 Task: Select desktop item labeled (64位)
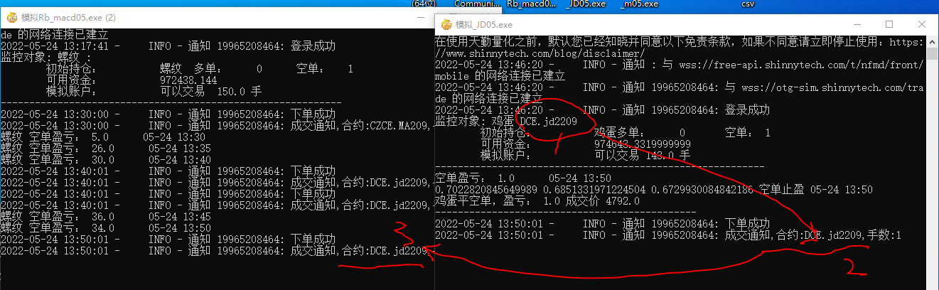pyautogui.click(x=423, y=4)
